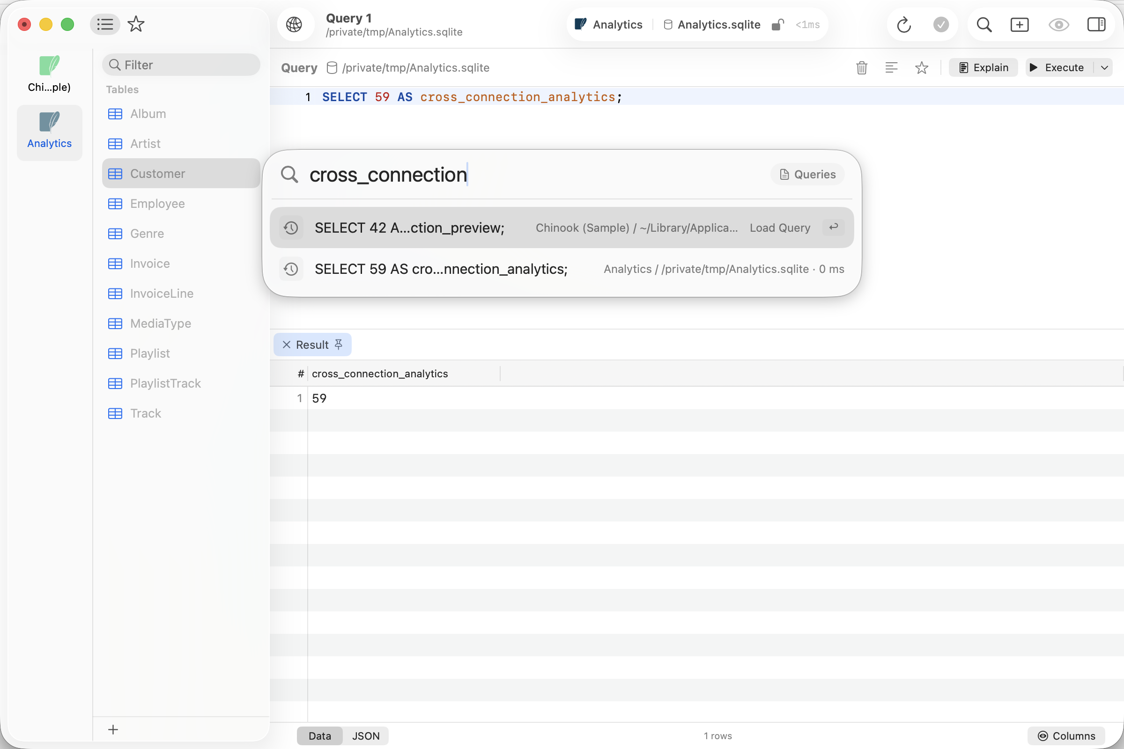Click the magnifier in the search popup
1124x749 pixels.
point(289,174)
